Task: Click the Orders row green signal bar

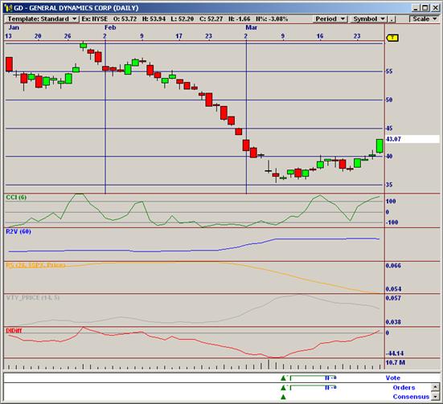Action: pos(313,387)
